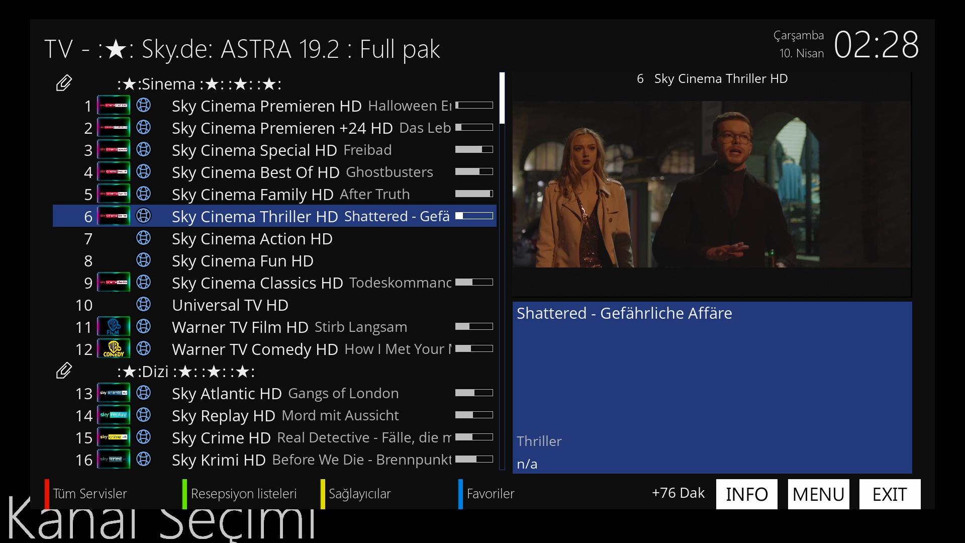Select channel Sky Krimi HD

274,460
